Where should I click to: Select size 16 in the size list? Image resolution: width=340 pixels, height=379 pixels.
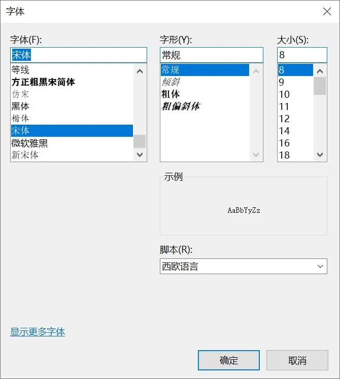click(284, 143)
